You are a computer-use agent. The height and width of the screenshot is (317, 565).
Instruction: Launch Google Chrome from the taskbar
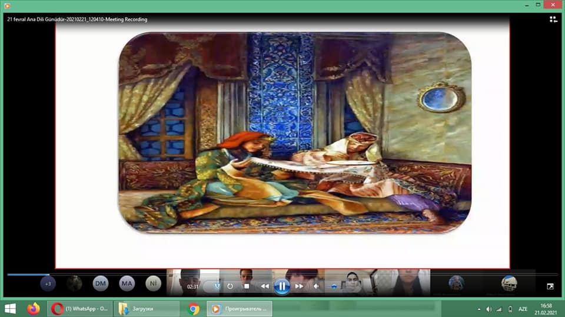click(194, 309)
